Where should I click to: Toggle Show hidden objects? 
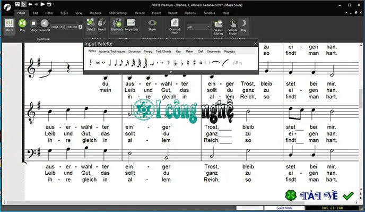[152, 25]
